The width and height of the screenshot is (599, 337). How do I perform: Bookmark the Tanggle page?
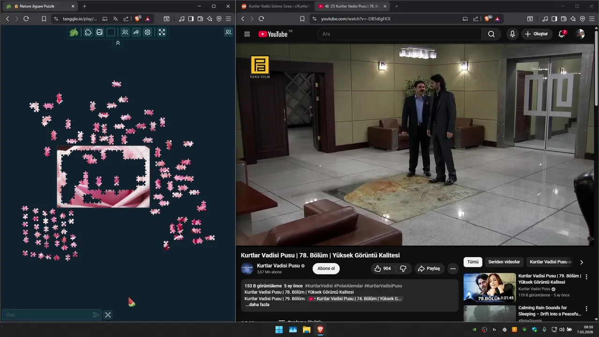click(44, 19)
